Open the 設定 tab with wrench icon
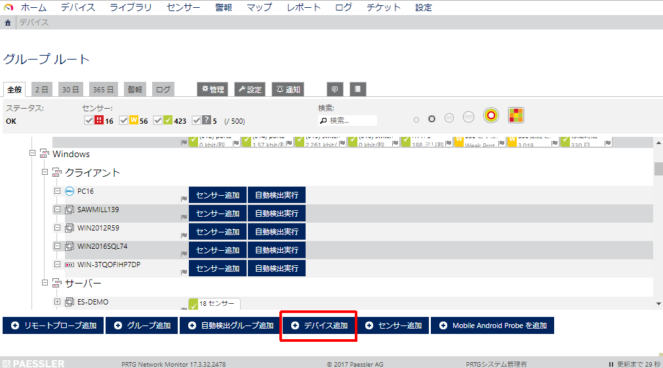The height and width of the screenshot is (368, 663). tap(250, 89)
